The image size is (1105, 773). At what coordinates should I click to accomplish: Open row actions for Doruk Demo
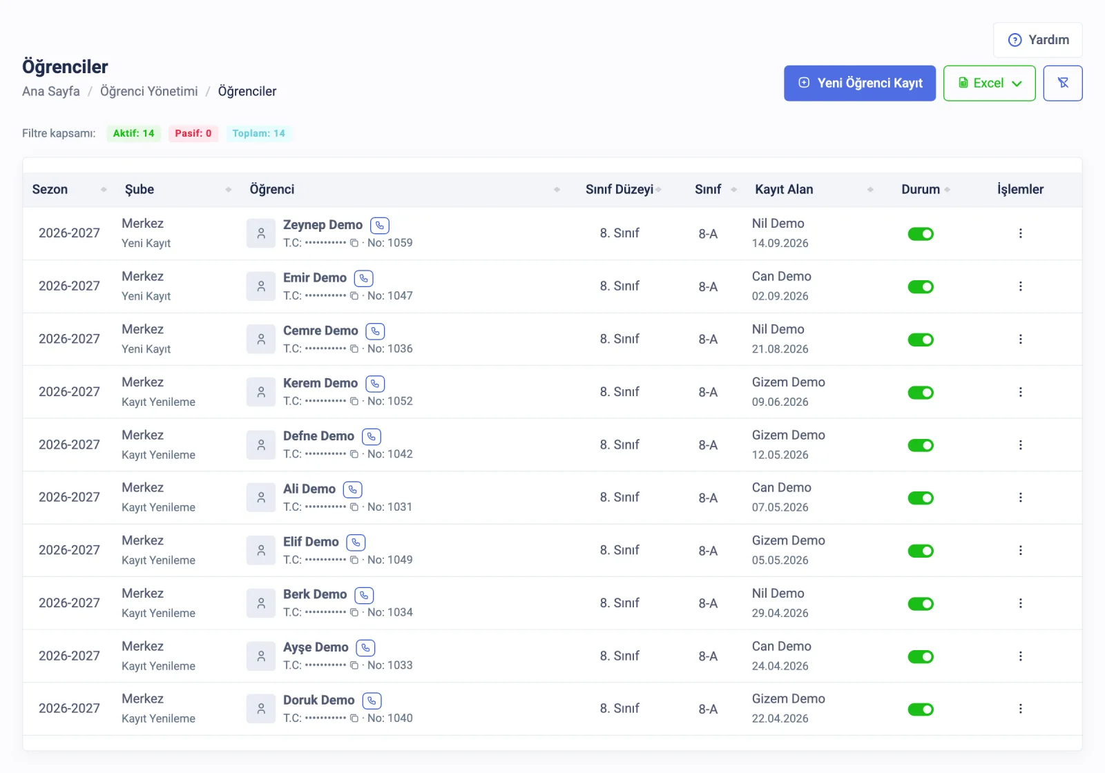click(x=1020, y=709)
